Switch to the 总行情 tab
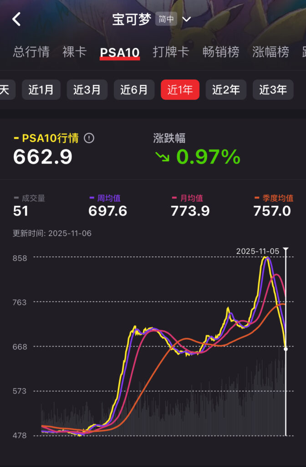The image size is (306, 467). click(31, 52)
